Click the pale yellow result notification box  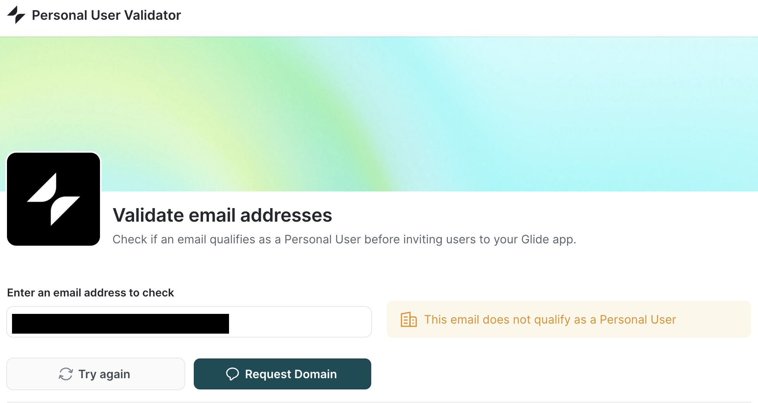568,319
